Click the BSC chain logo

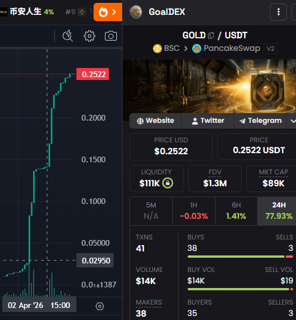pos(157,49)
